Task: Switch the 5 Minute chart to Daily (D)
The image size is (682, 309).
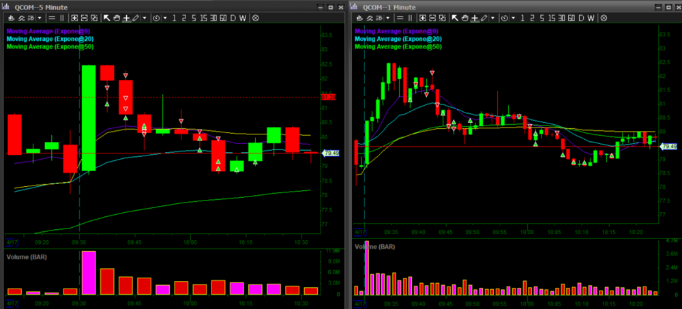Action: pyautogui.click(x=233, y=18)
